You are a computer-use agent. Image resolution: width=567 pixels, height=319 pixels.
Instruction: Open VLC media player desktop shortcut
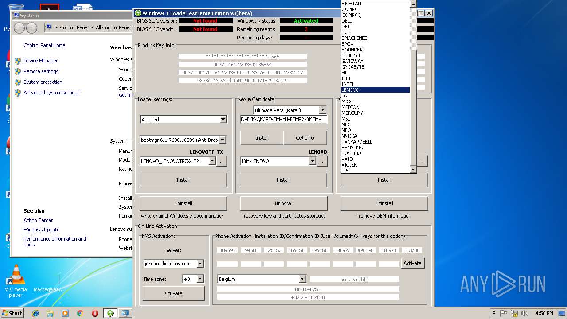click(x=16, y=281)
